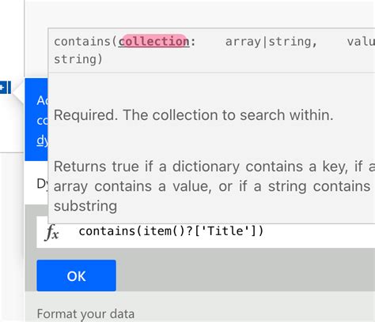The height and width of the screenshot is (322, 375).
Task: Click the partially visible 'valu' parameter
Action: [361, 42]
